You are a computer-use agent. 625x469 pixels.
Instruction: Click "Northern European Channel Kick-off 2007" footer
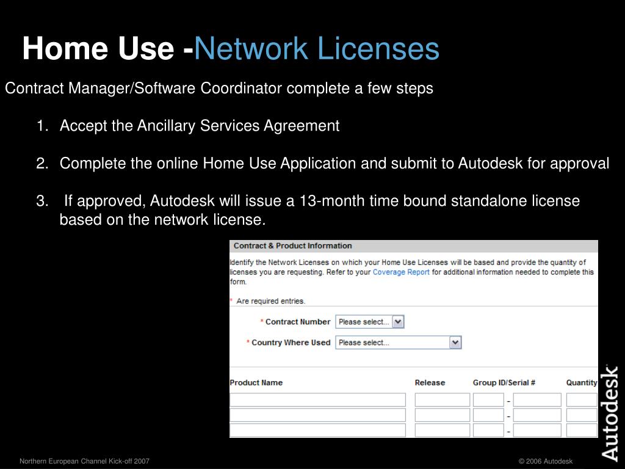click(84, 461)
